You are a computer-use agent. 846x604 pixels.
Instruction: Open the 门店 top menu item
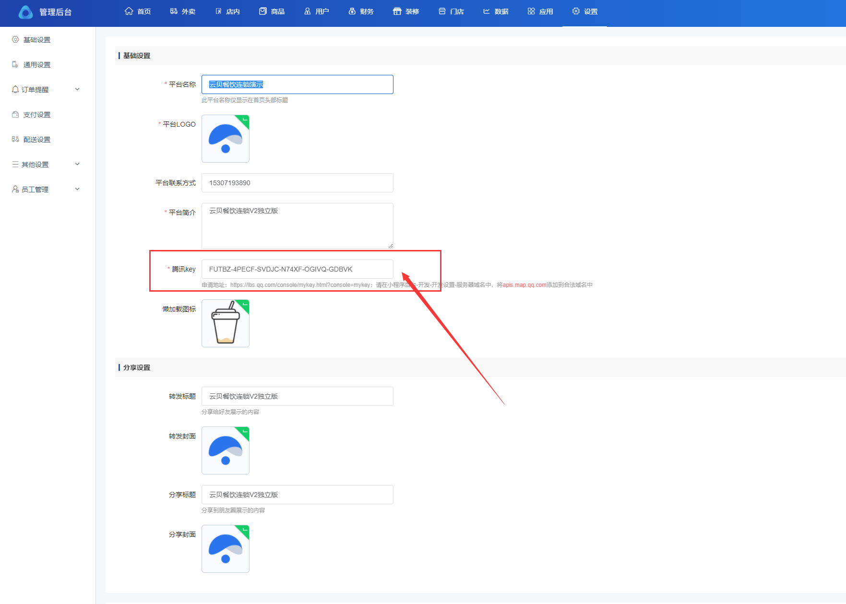point(451,12)
